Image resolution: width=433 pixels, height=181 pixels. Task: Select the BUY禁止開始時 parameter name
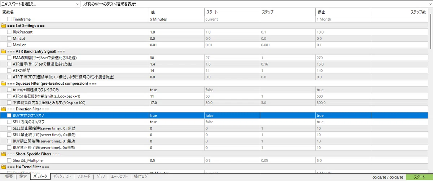44,141
